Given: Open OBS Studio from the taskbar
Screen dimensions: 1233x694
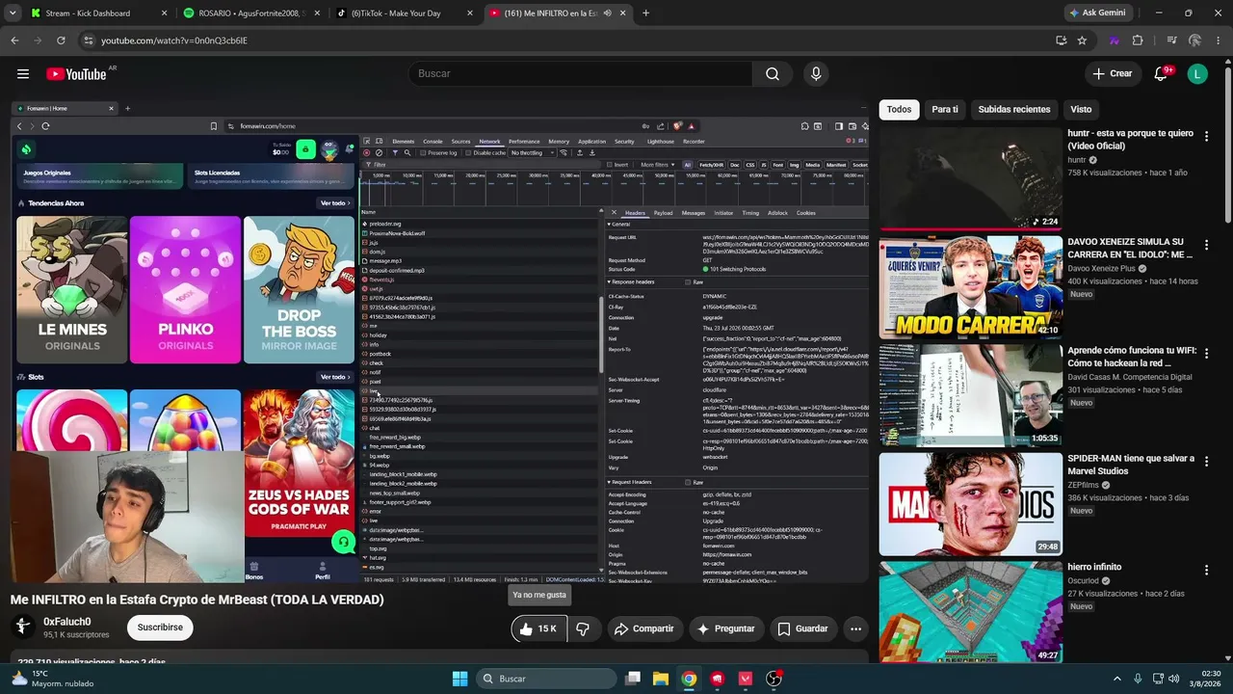Looking at the screenshot, I should click(774, 679).
